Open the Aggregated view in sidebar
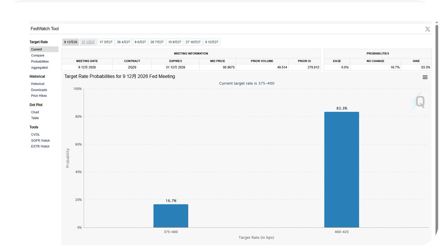Image resolution: width=439 pixels, height=246 pixels. pos(40,68)
